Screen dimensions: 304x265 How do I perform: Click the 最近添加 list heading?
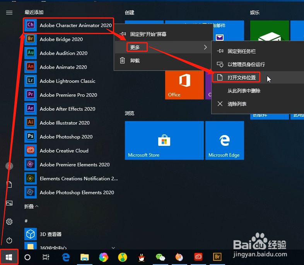coord(34,12)
